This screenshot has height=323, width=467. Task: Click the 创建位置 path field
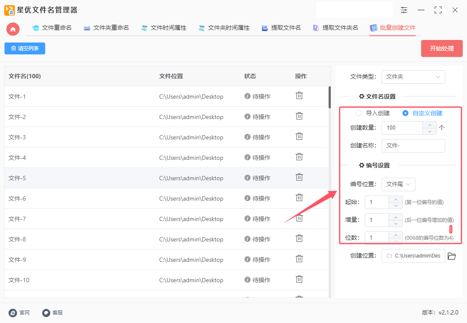413,256
